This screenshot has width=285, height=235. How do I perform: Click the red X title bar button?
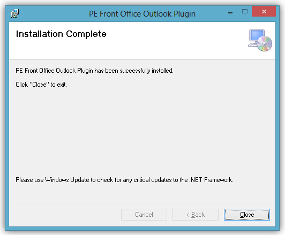coord(264,11)
